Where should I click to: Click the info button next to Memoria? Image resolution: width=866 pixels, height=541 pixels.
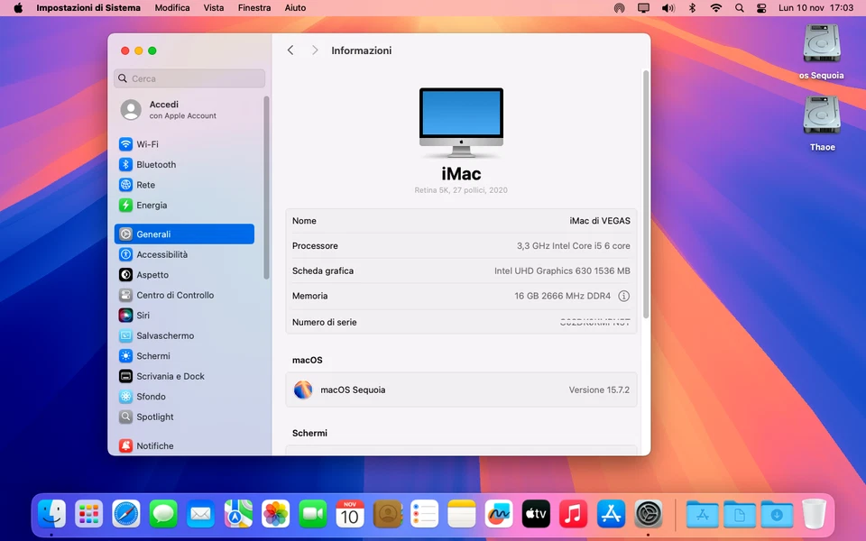[624, 296]
